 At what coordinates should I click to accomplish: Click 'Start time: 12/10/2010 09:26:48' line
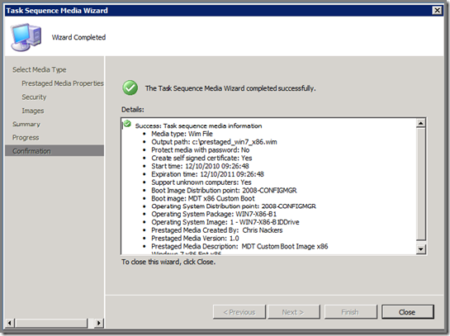pos(200,166)
